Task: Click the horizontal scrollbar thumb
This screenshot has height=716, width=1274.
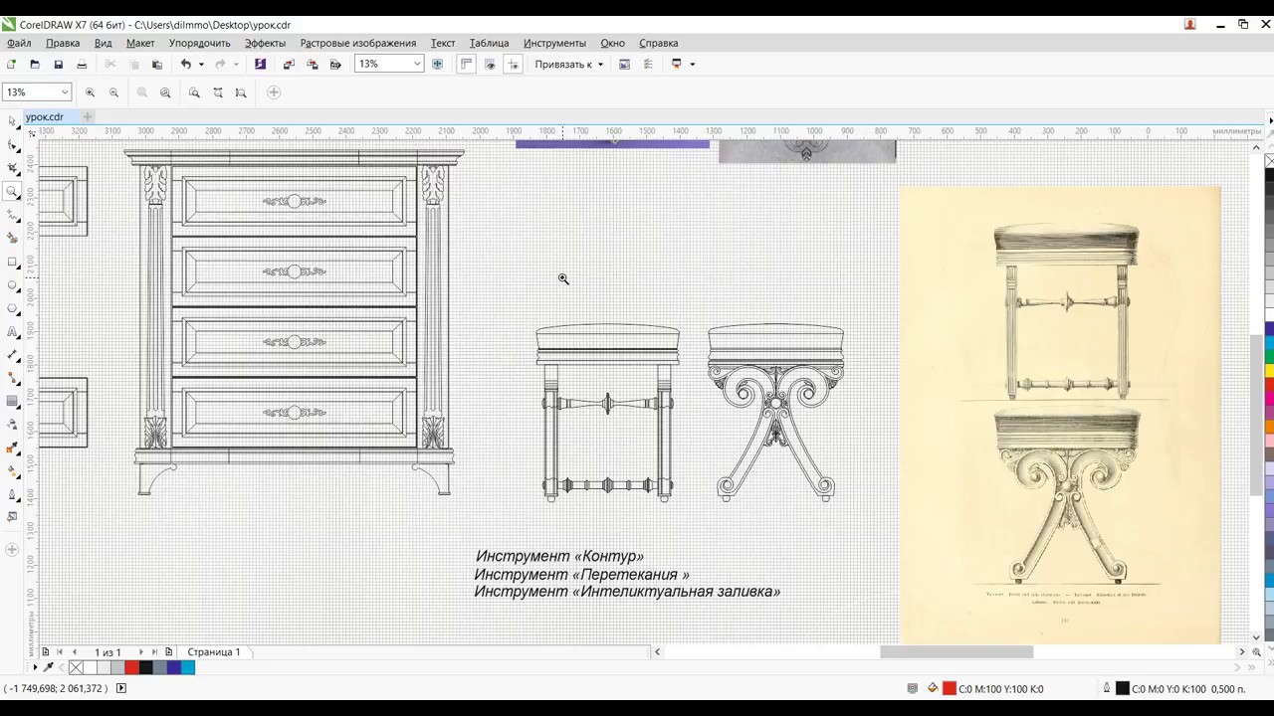Action: click(956, 652)
